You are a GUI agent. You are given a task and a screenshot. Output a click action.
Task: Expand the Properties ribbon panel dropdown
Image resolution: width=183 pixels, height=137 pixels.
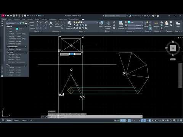(130, 31)
